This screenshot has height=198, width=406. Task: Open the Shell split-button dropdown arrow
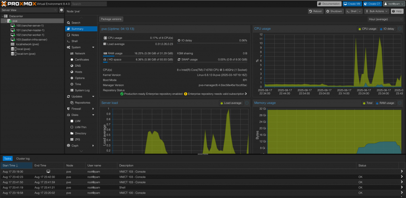pyautogui.click(x=360, y=12)
